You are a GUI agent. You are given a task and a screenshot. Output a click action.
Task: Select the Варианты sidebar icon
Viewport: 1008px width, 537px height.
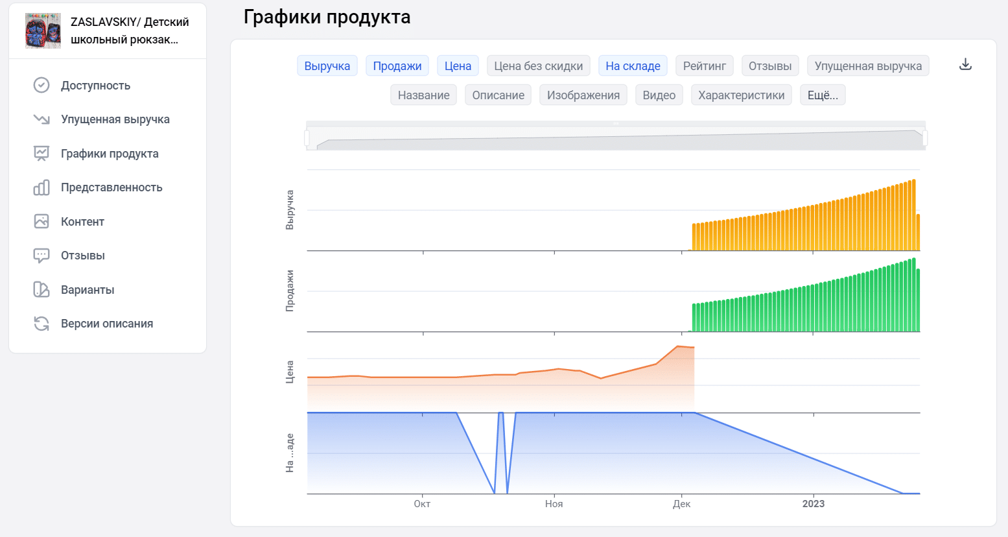tap(40, 289)
